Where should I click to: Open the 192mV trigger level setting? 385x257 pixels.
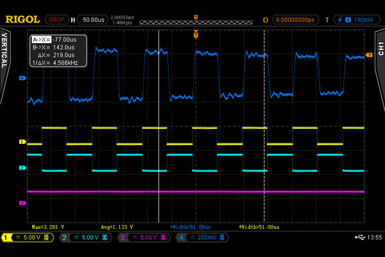364,20
